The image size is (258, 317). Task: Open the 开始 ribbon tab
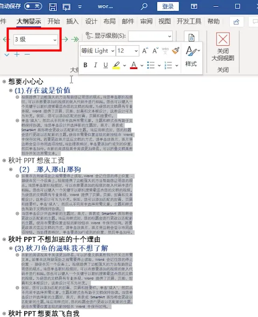click(54, 21)
